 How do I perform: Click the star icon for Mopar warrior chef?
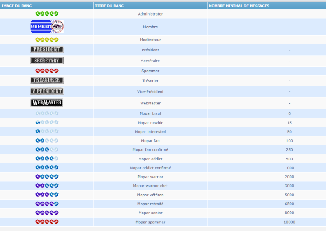pyautogui.click(x=47, y=186)
